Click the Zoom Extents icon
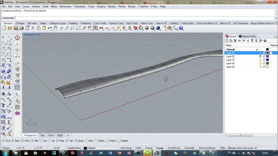The image size is (278, 156). point(78,28)
